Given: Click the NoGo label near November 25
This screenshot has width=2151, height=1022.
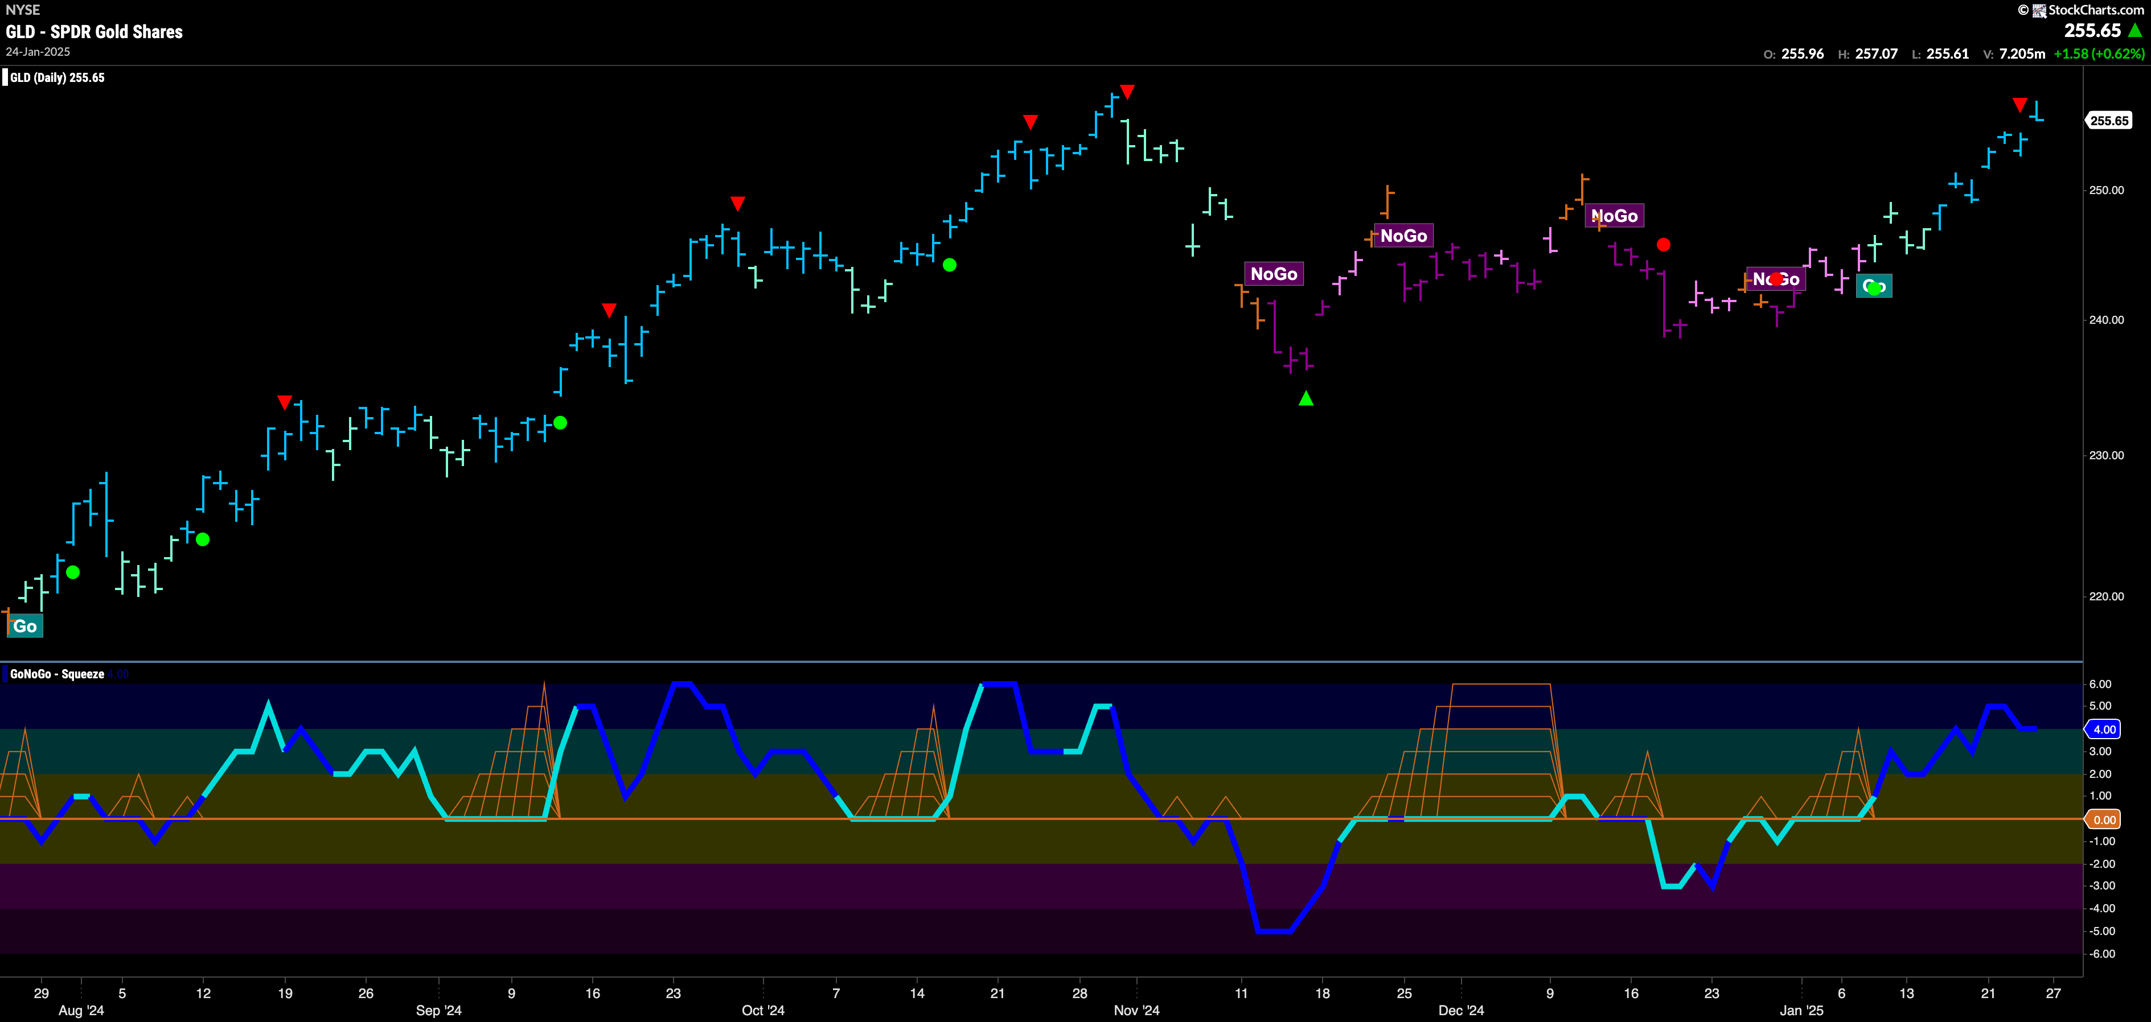Looking at the screenshot, I should (x=1403, y=236).
